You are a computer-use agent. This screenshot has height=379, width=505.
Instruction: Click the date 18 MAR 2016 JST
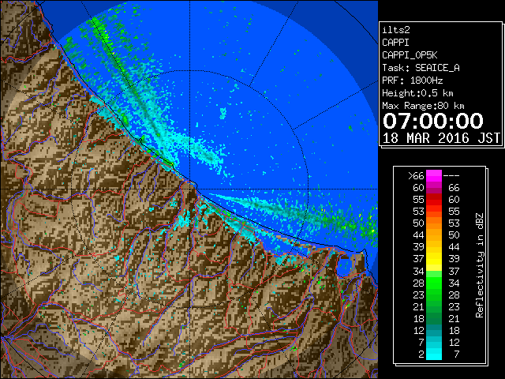(x=441, y=138)
